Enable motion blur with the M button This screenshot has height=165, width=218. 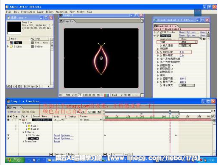(99, 112)
